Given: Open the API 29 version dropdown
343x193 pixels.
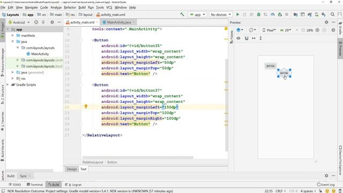Looking at the screenshot, I should (286, 30).
